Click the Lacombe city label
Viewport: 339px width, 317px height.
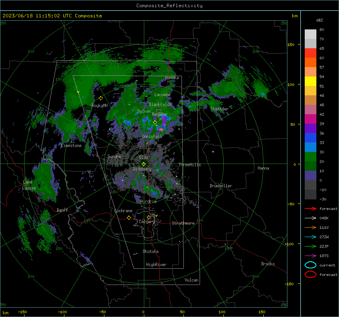[162, 95]
